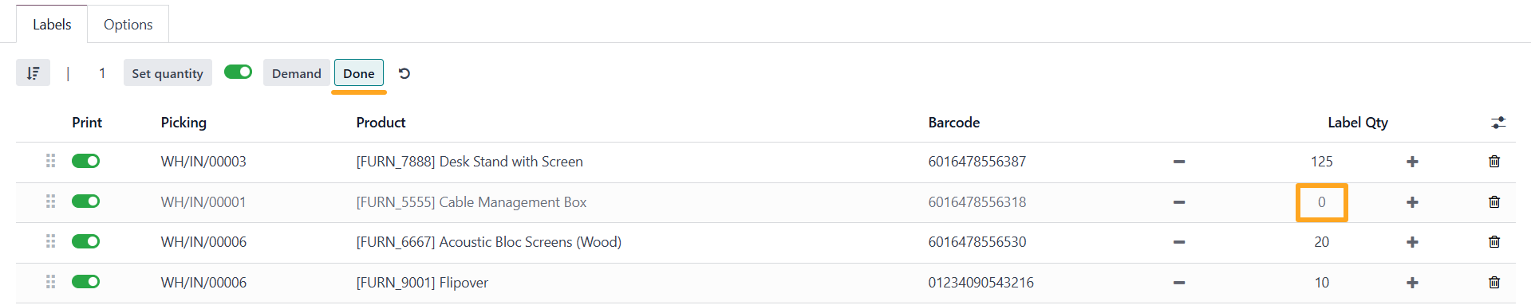Toggle print switch for Desk Stand with Screen
Image resolution: width=1531 pixels, height=305 pixels.
click(86, 161)
